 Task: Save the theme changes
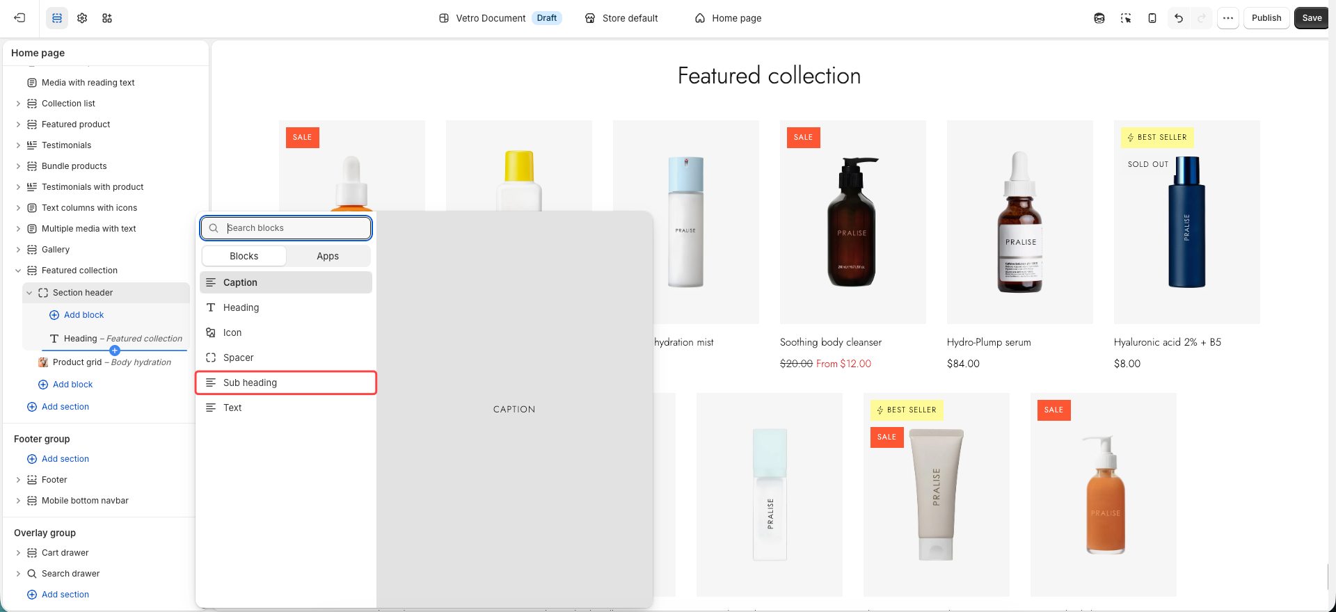point(1312,18)
